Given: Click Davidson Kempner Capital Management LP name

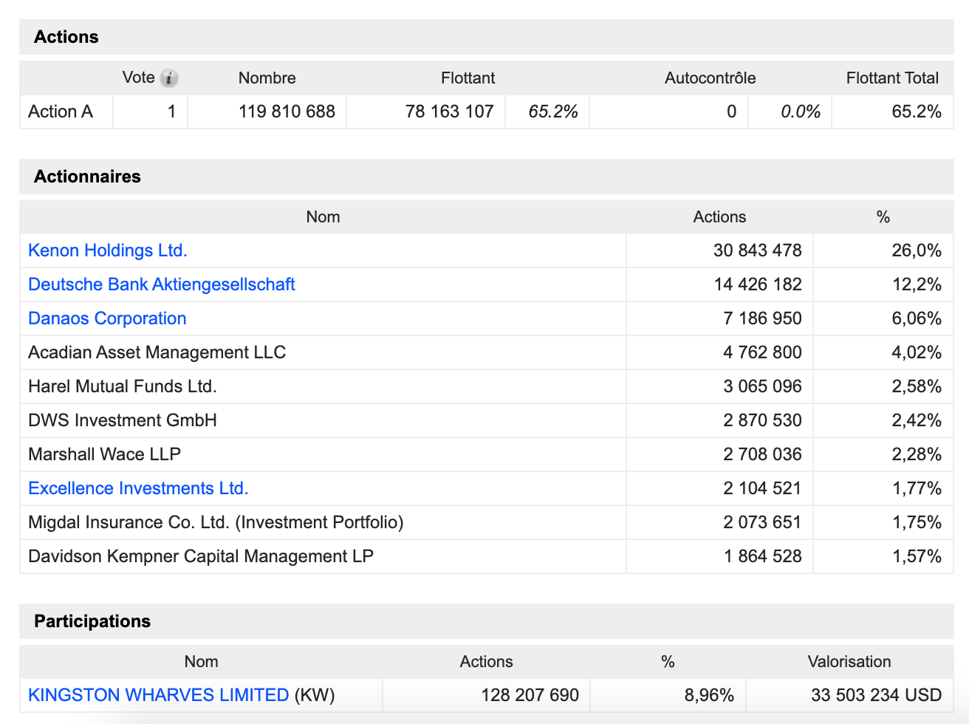Looking at the screenshot, I should 201,556.
